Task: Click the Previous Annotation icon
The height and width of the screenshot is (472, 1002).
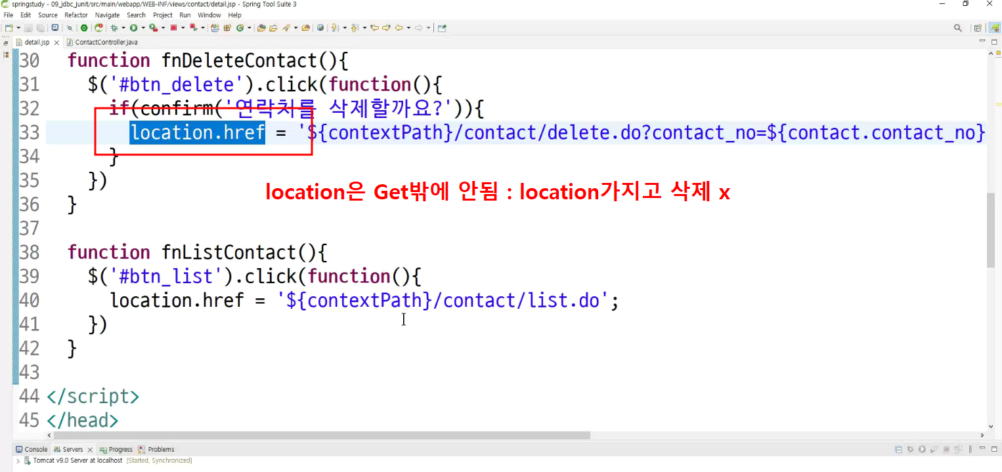Action: tap(355, 28)
